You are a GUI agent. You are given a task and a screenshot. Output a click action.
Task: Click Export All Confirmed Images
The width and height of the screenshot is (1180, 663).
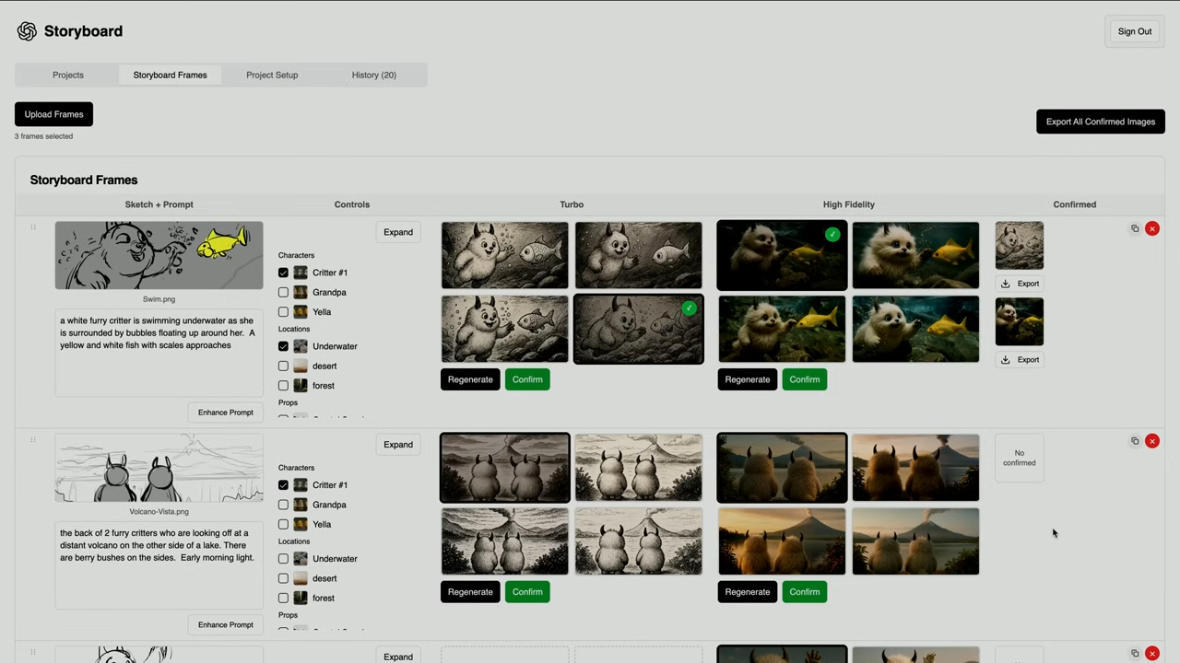pyautogui.click(x=1101, y=122)
